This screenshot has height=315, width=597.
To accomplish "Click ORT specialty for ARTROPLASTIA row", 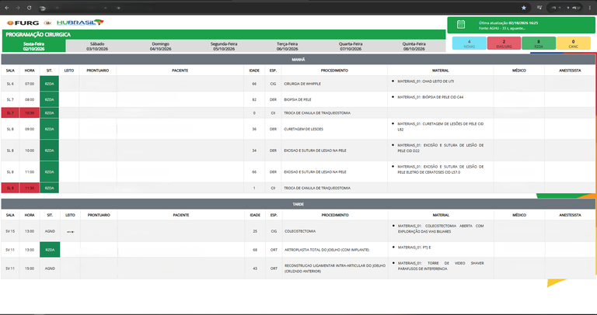I will (x=274, y=250).
